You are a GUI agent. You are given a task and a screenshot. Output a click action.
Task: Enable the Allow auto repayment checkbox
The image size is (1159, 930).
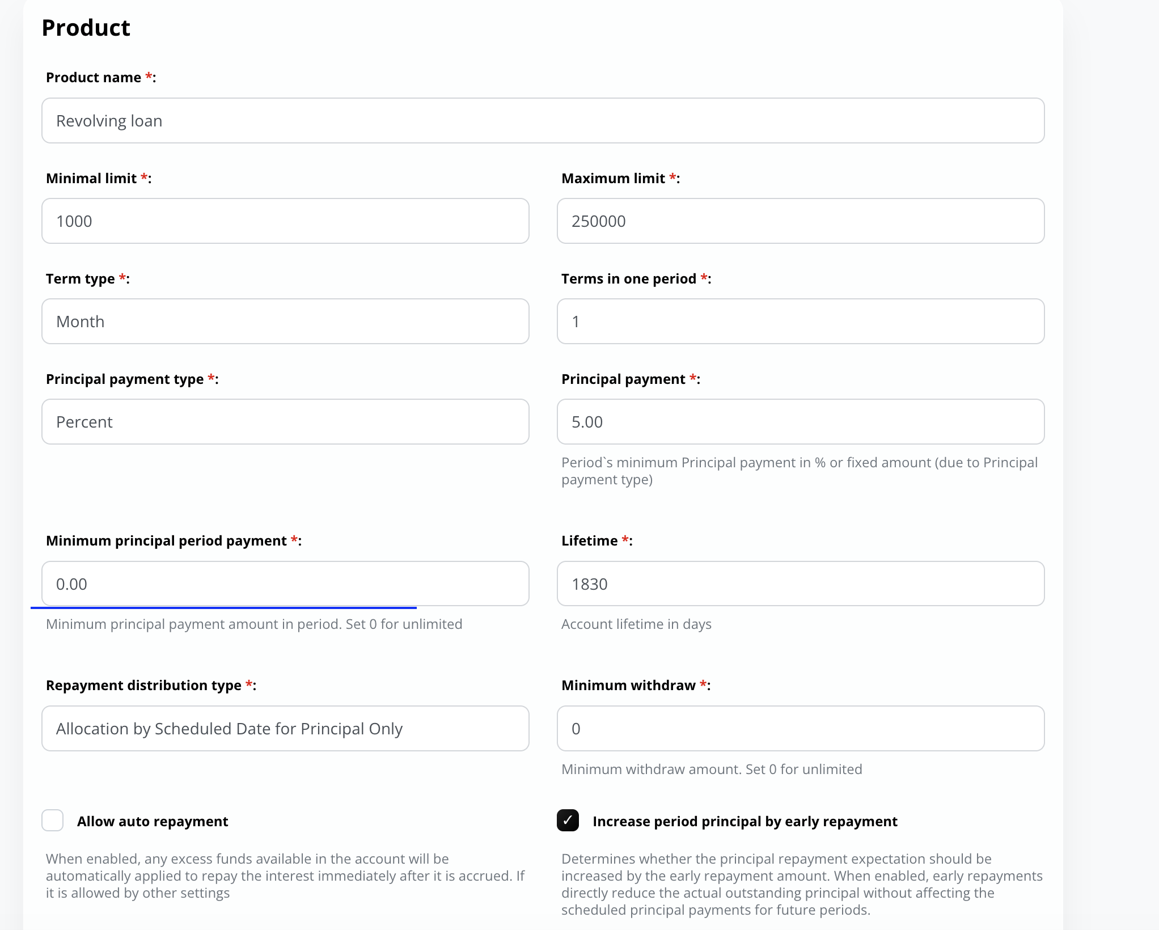[x=53, y=821]
